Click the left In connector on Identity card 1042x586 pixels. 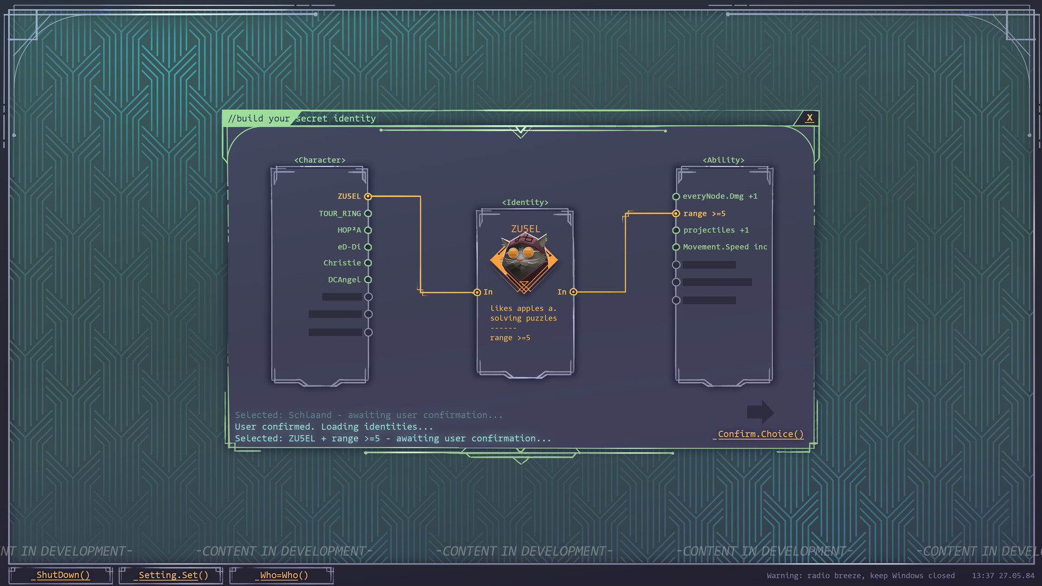pyautogui.click(x=477, y=292)
